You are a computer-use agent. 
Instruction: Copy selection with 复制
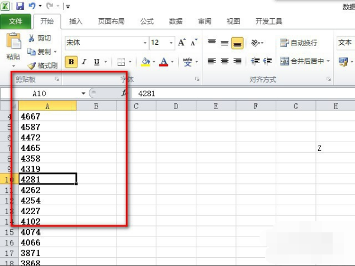click(39, 52)
